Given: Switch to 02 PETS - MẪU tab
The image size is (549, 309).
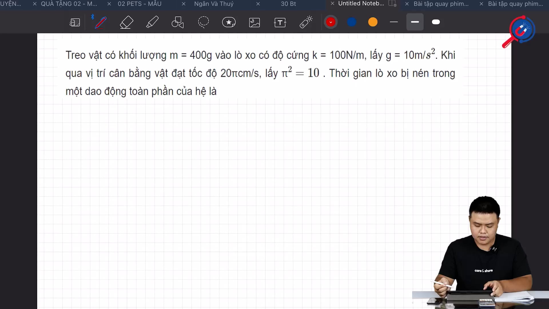Looking at the screenshot, I should [x=140, y=4].
